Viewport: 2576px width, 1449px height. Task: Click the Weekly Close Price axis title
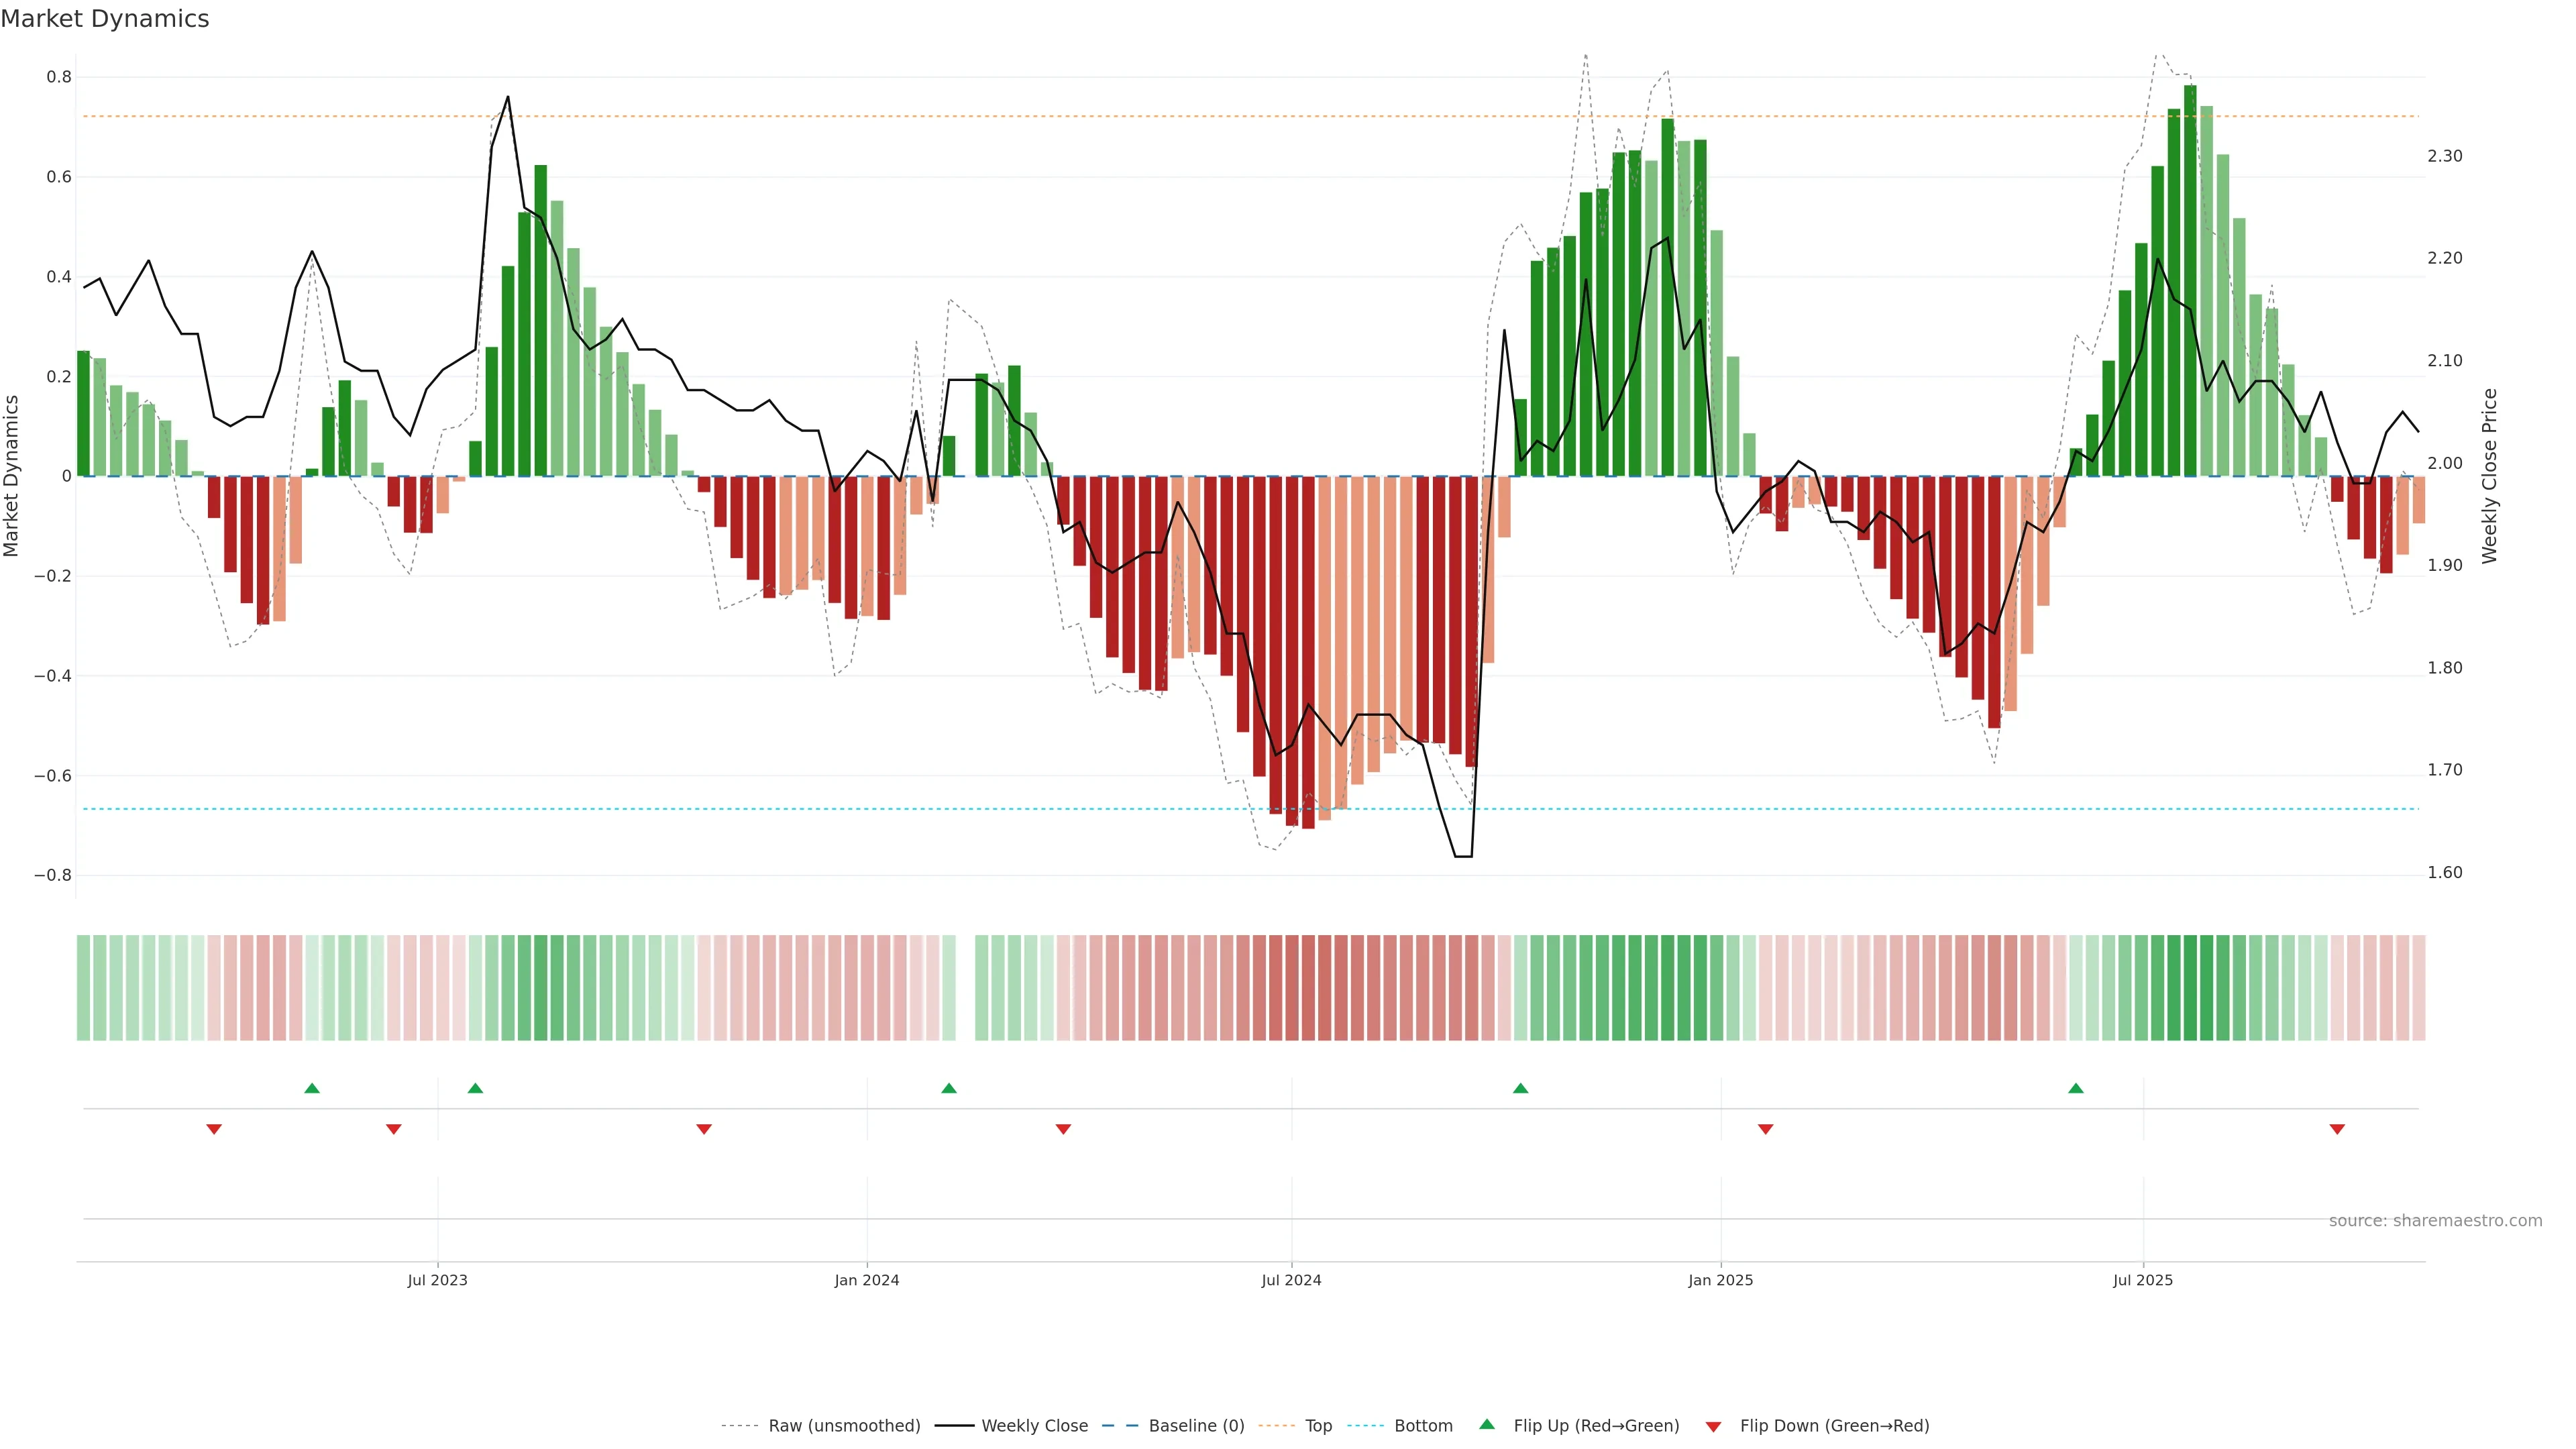[x=2489, y=476]
